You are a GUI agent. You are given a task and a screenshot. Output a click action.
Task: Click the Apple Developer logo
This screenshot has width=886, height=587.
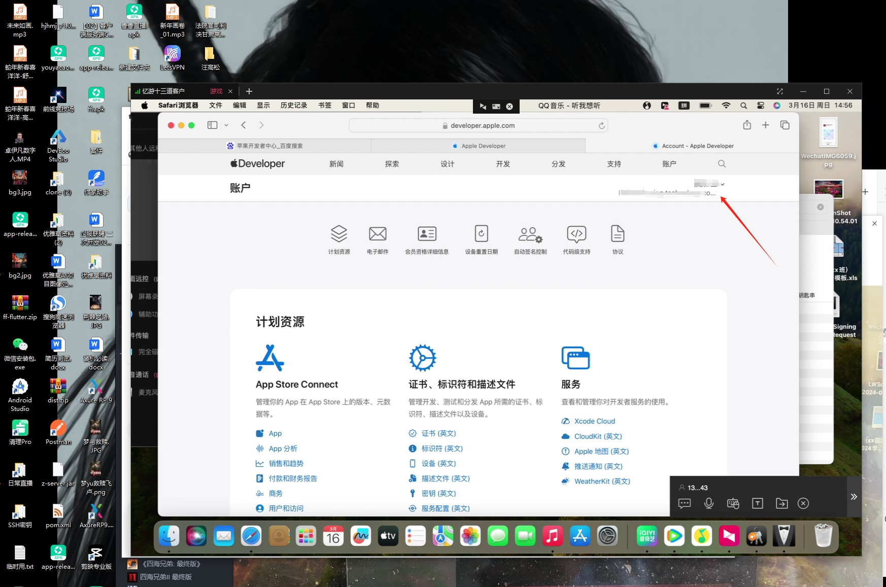(x=257, y=164)
